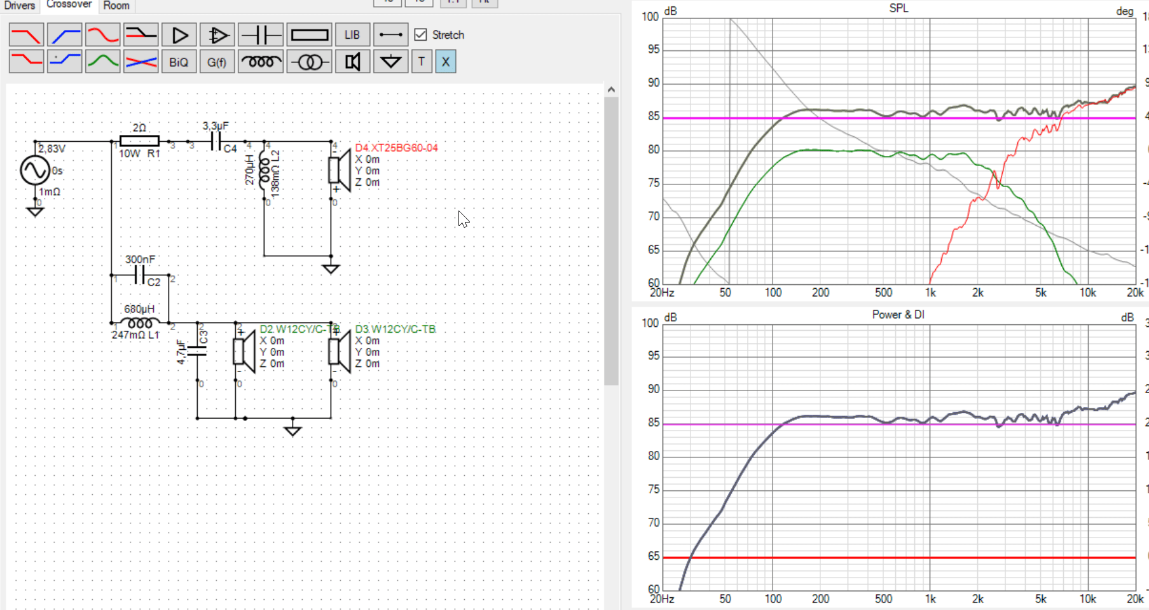Click the 300nF value label
Viewport: 1149px width, 610px height.
coord(140,260)
